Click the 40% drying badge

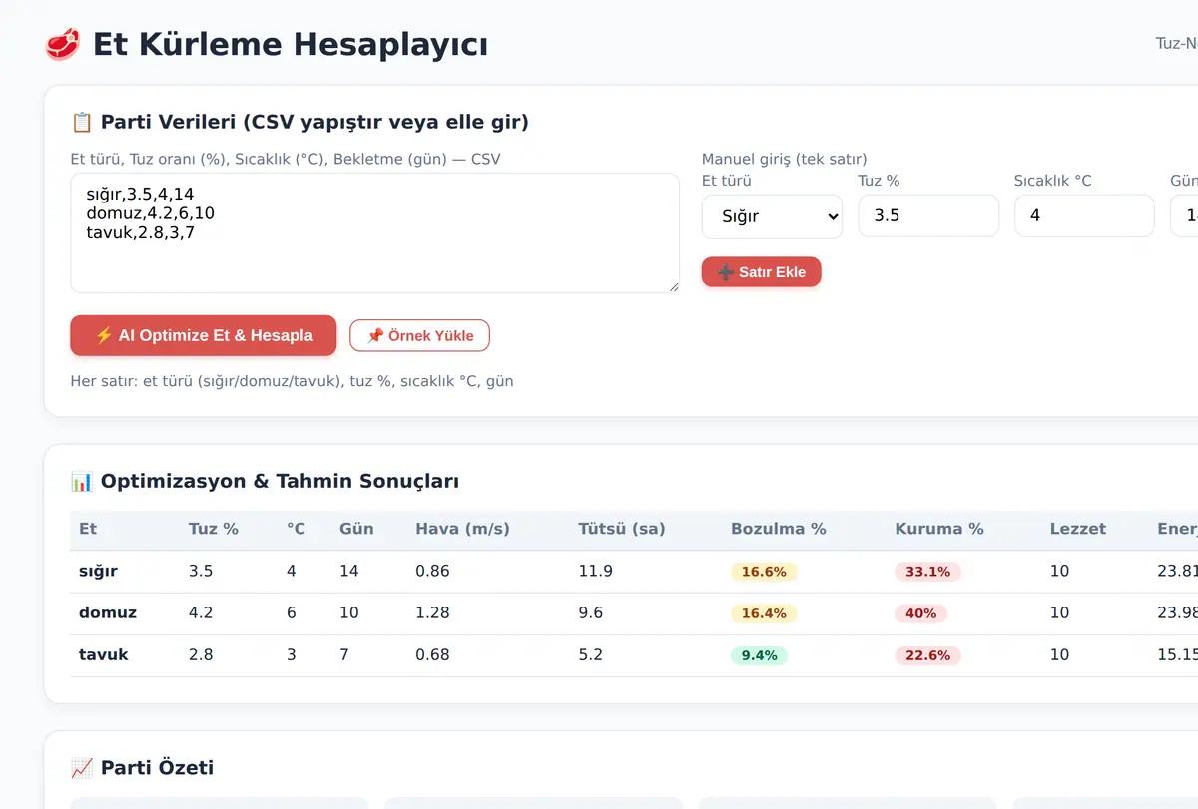coord(921,613)
